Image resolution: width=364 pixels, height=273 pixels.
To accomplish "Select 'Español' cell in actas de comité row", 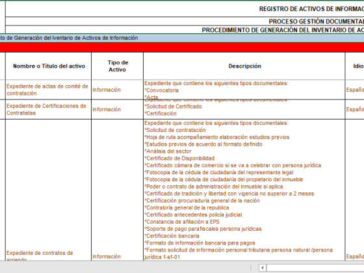I will click(355, 90).
